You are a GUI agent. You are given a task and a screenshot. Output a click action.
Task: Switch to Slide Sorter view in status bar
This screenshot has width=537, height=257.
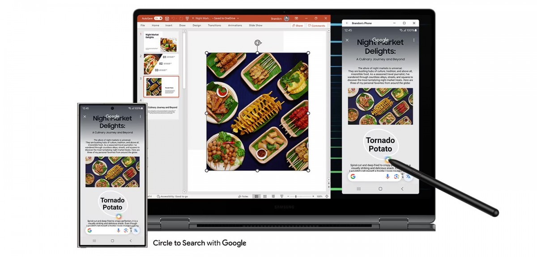[x=265, y=196]
